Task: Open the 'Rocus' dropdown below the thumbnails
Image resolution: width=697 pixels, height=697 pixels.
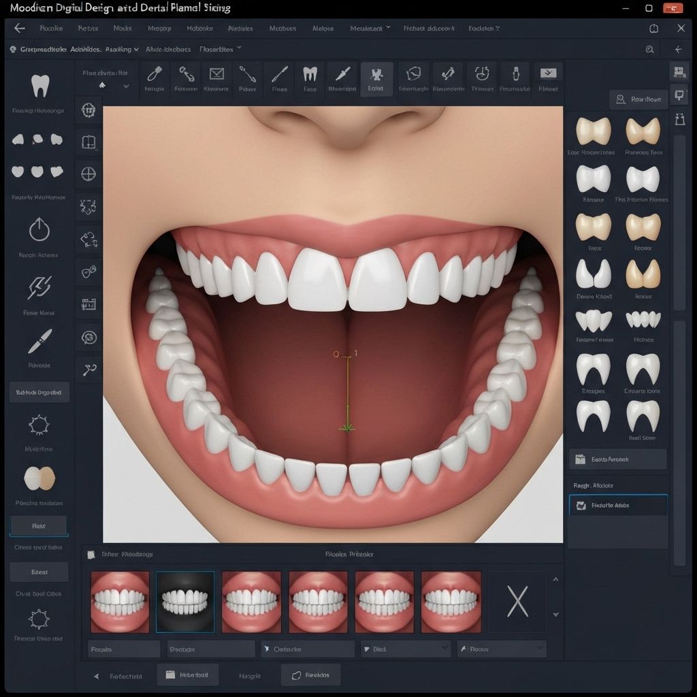Action: pos(502,649)
